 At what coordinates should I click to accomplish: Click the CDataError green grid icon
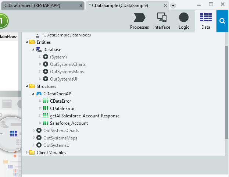click(x=46, y=101)
